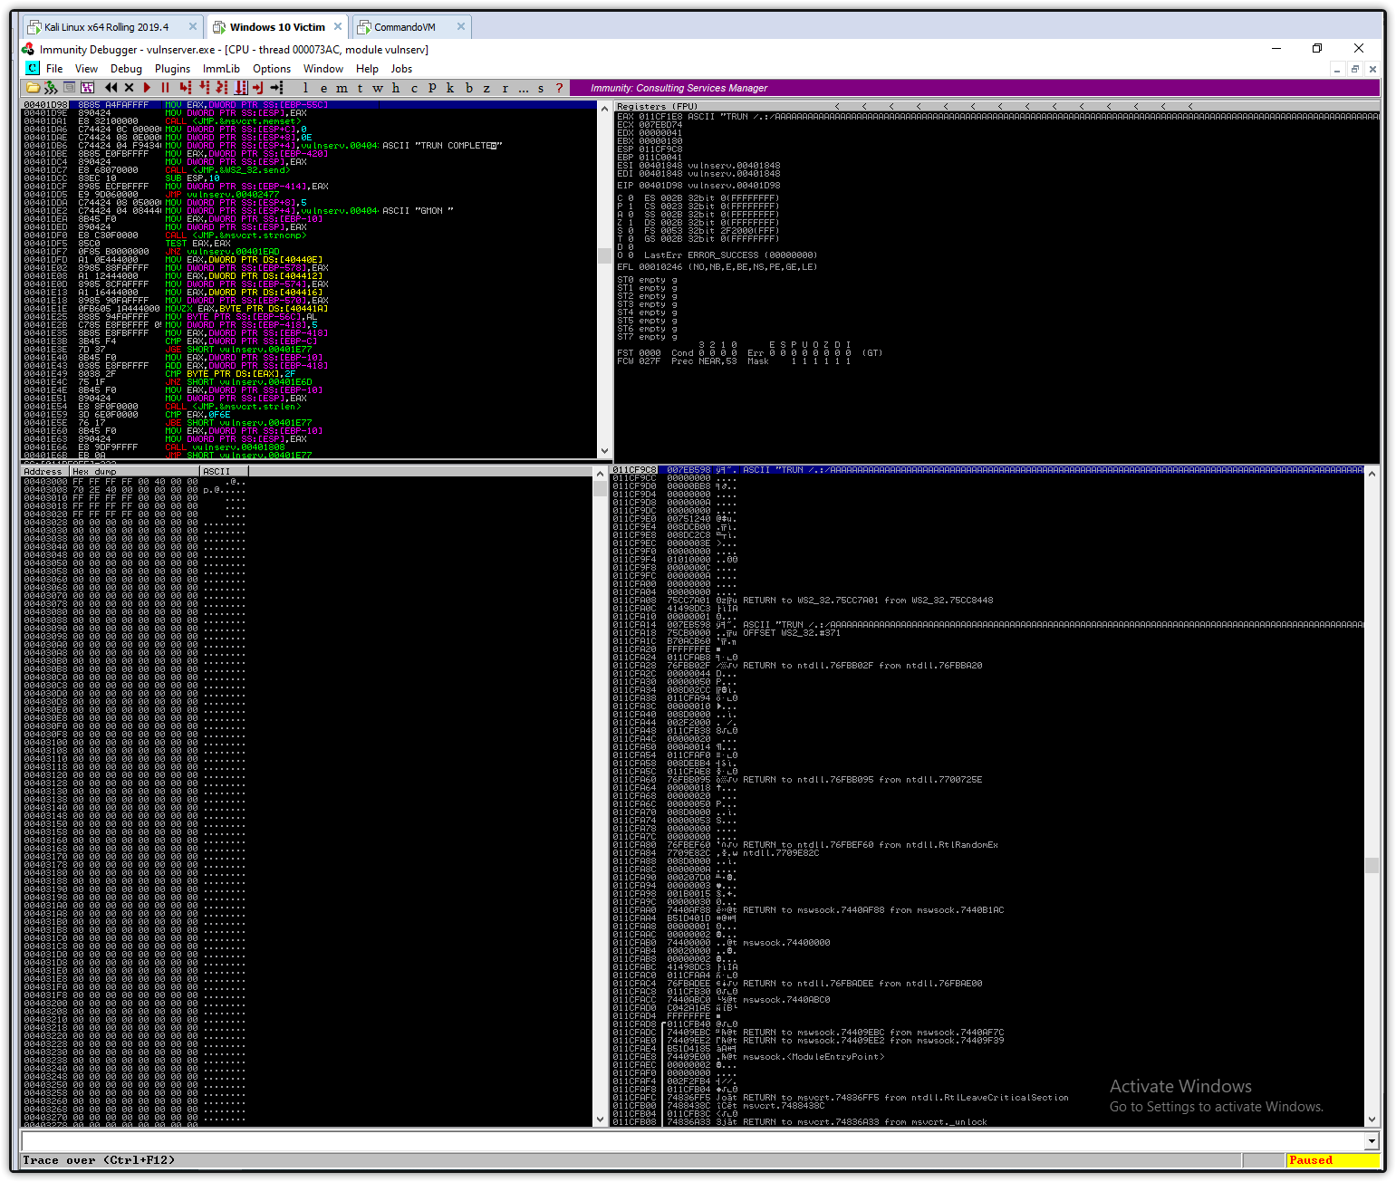Run the program with the red play icon
This screenshot has width=1396, height=1182.
click(x=147, y=88)
